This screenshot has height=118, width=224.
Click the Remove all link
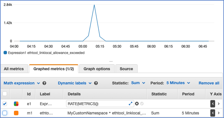[209, 83]
